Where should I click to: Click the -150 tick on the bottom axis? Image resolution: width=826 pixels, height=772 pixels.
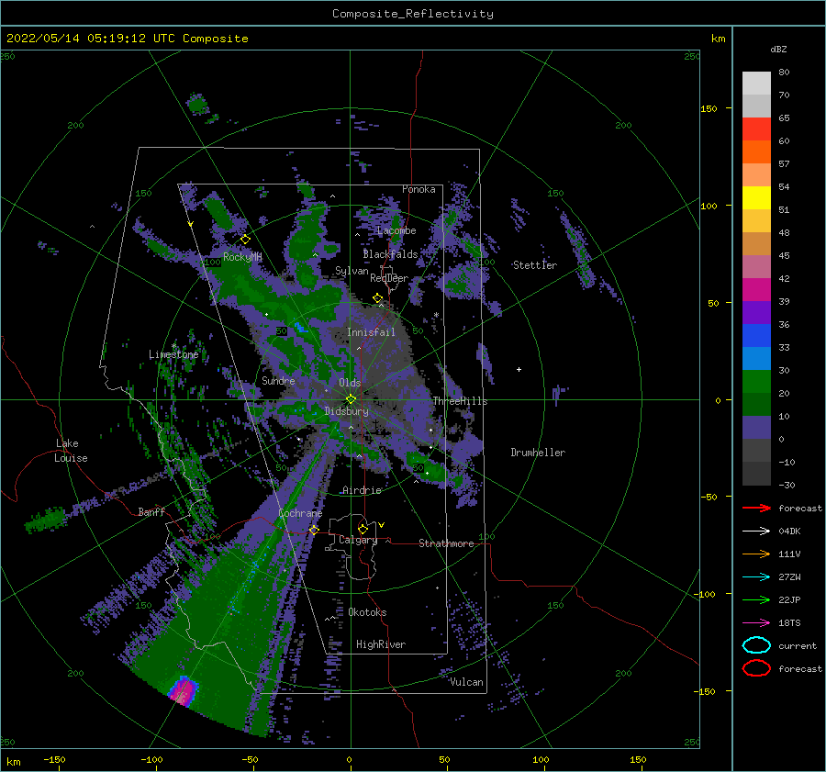54,759
